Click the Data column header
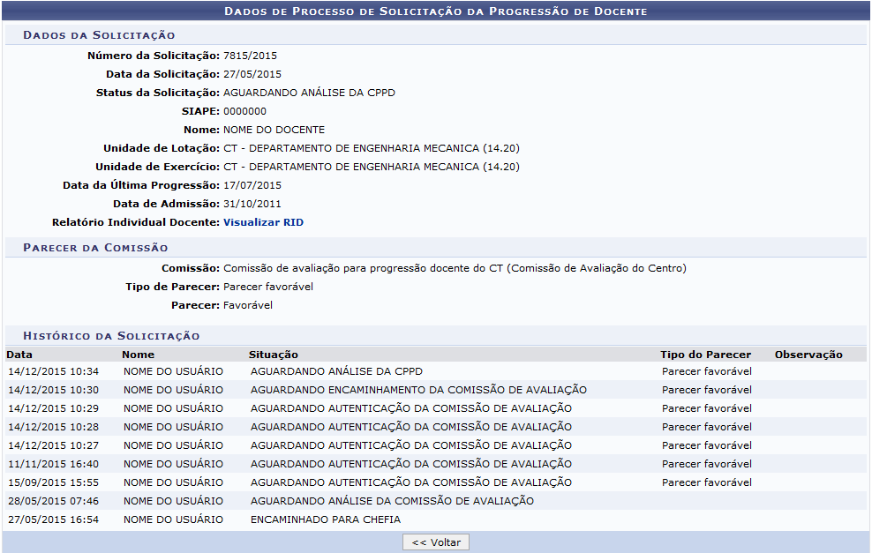This screenshot has height=553, width=872. tap(19, 355)
